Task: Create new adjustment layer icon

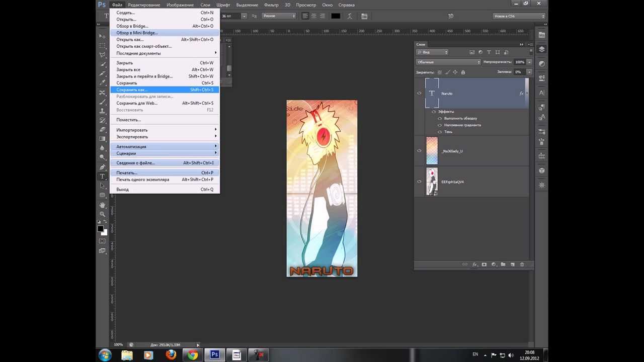Action: point(494,264)
